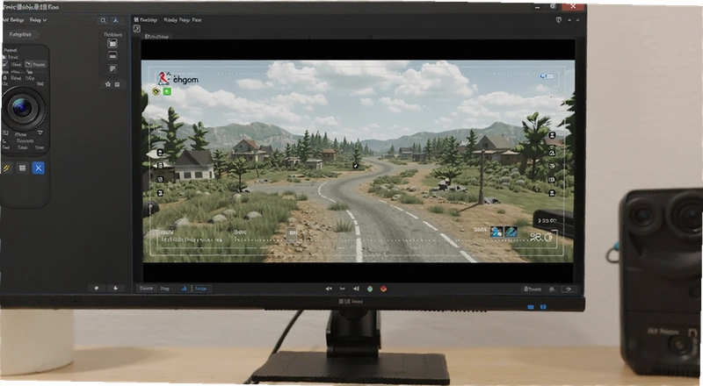Open the first menu item in viewer header
This screenshot has height=386, width=703.
click(146, 20)
